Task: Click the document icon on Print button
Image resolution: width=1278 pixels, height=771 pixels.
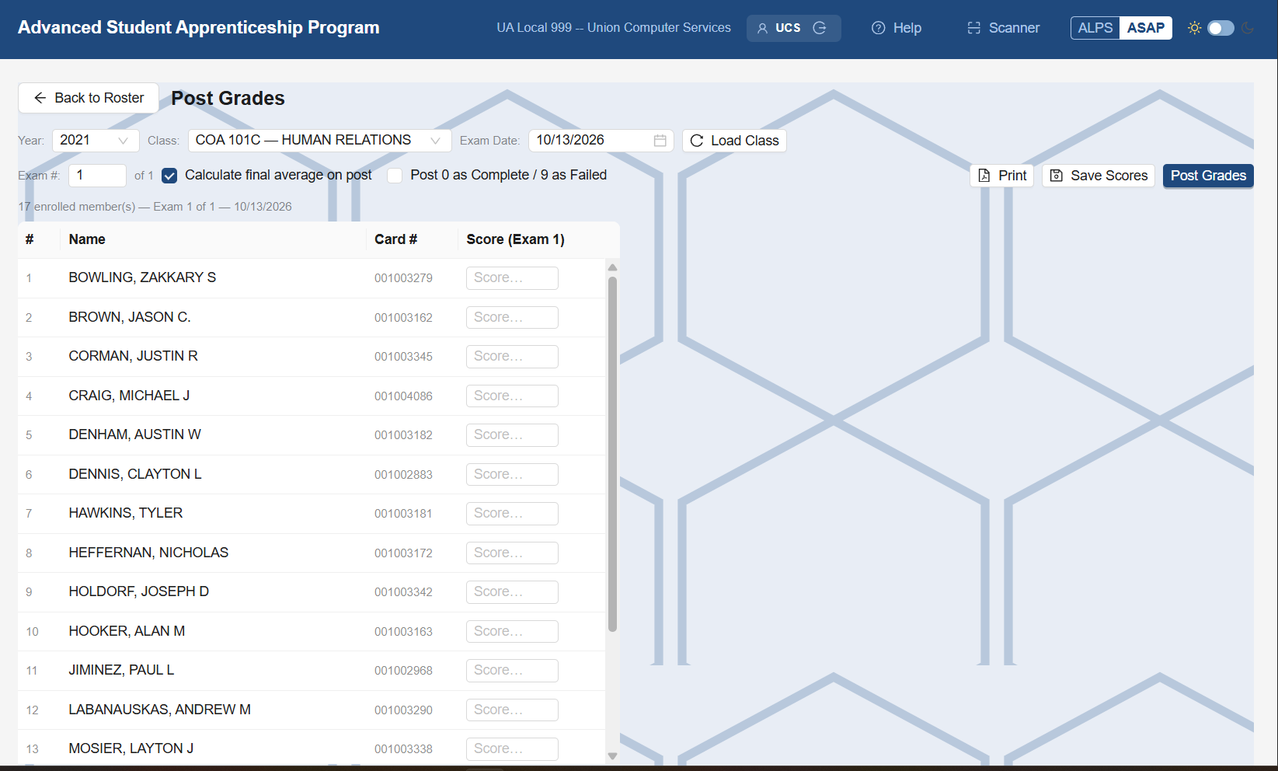Action: [984, 176]
